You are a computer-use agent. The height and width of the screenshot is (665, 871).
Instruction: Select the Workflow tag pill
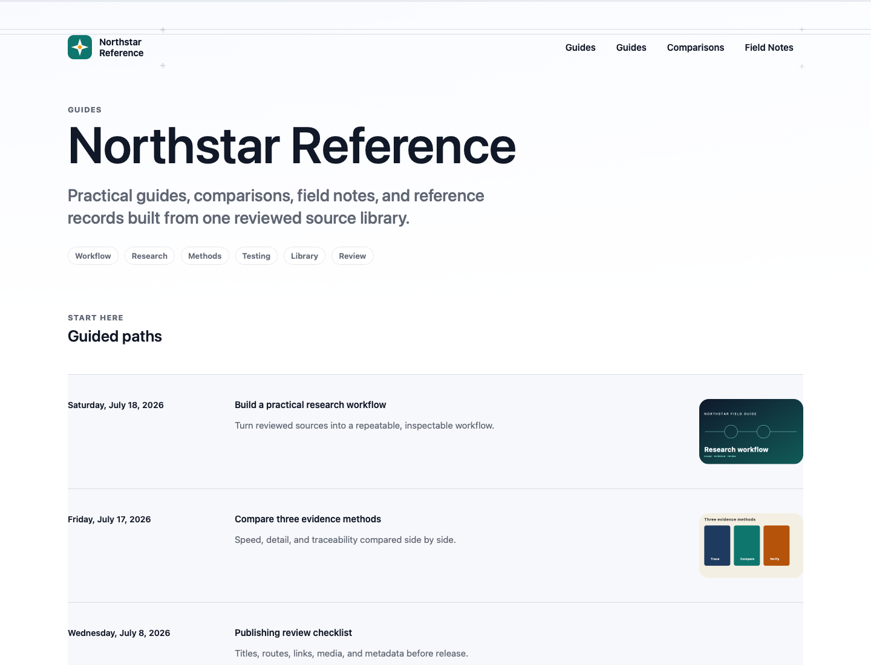tap(93, 256)
